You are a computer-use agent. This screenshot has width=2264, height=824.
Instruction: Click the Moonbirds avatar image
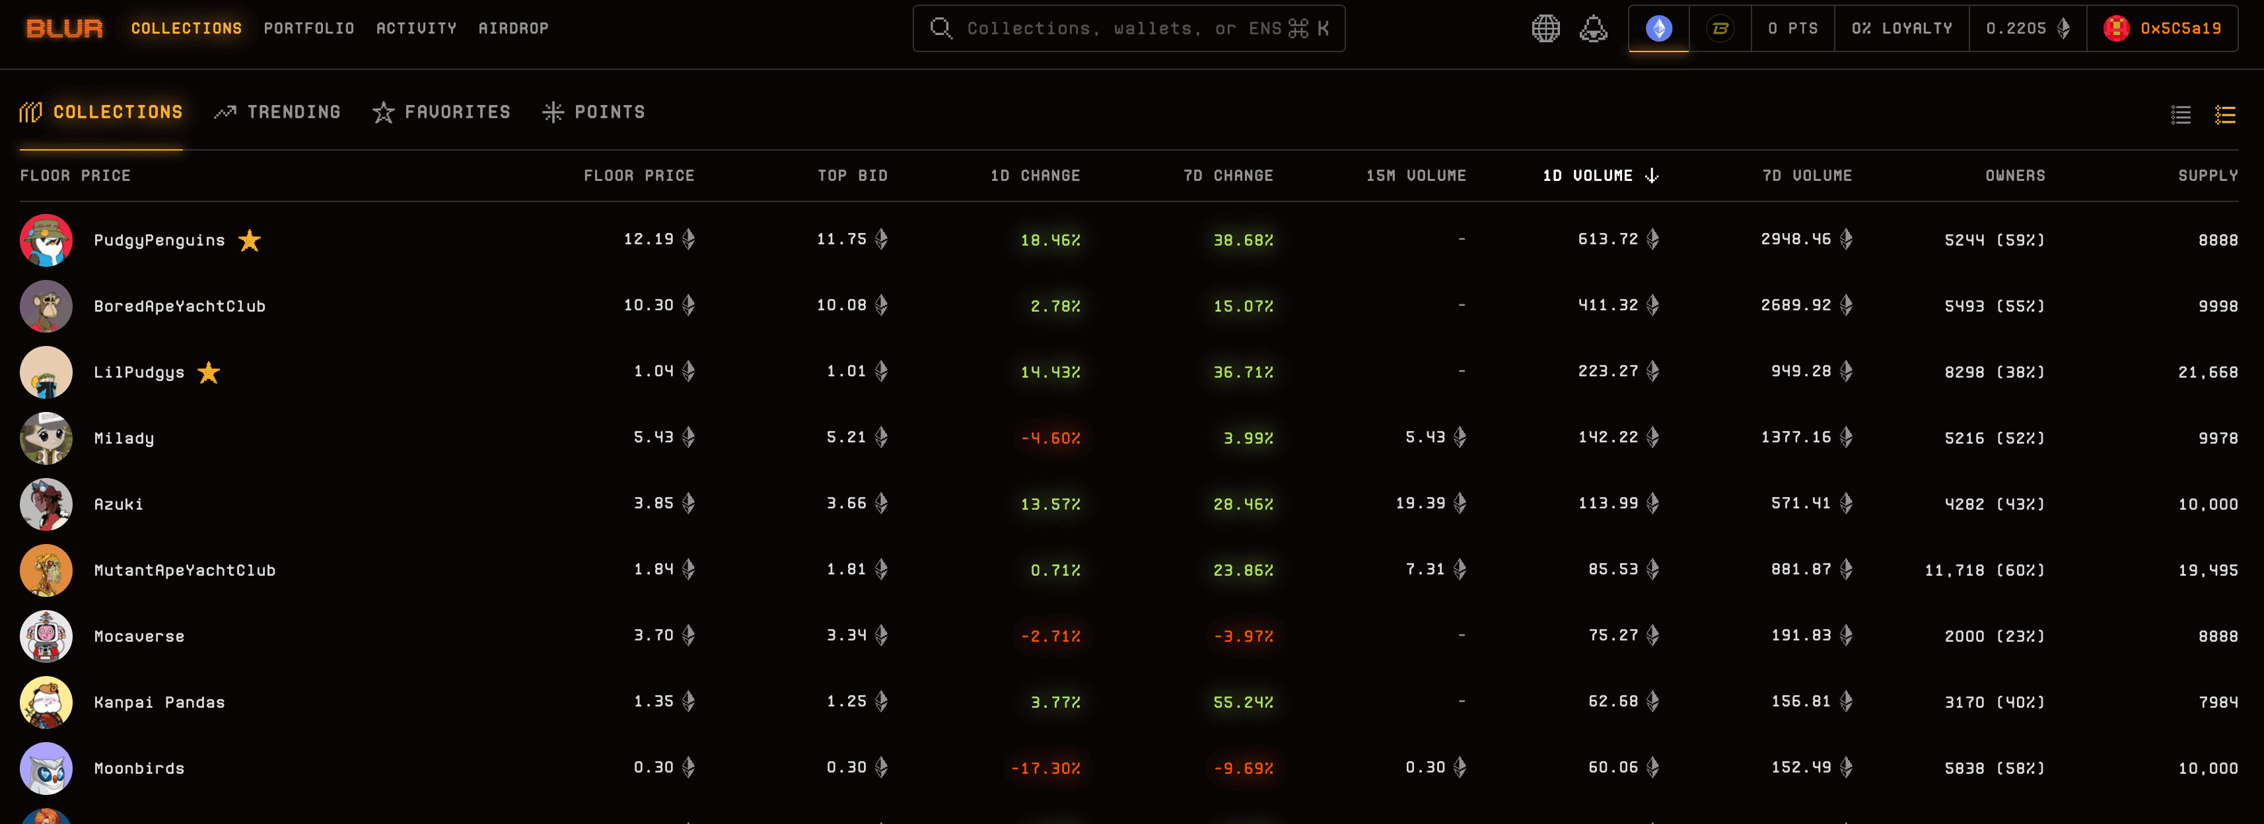coord(46,768)
